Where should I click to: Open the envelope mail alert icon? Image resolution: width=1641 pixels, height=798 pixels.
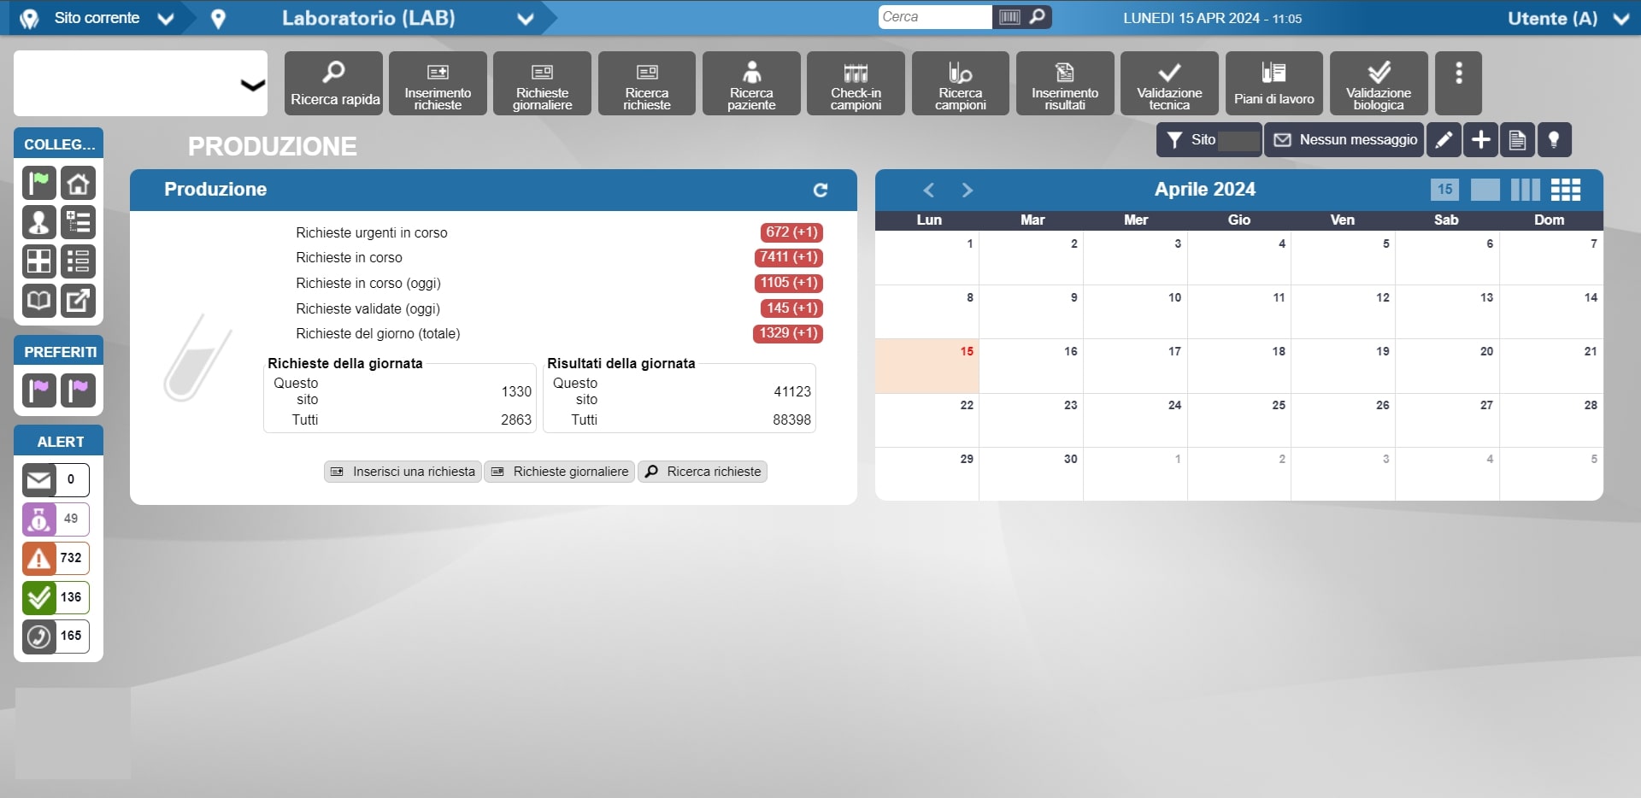(x=38, y=480)
